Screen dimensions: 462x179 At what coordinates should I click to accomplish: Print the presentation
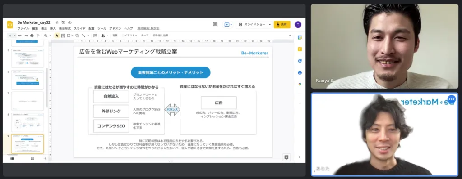pos(32,36)
